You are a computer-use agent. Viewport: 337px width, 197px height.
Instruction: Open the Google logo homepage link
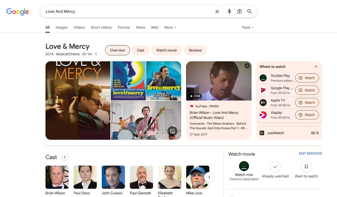click(18, 12)
